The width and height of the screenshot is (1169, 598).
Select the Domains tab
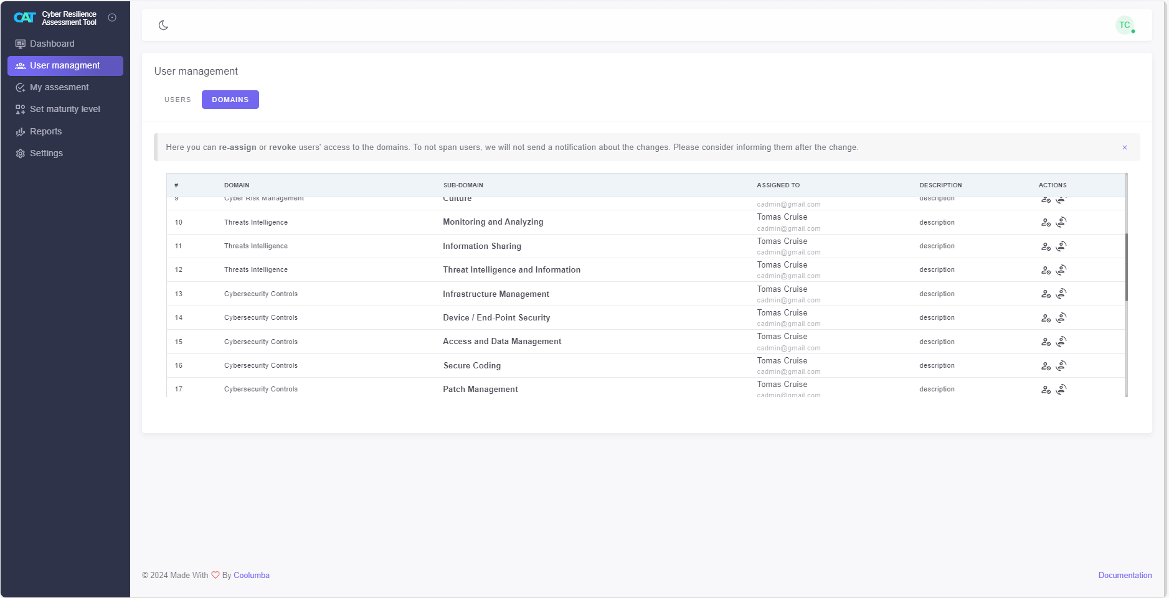click(230, 100)
